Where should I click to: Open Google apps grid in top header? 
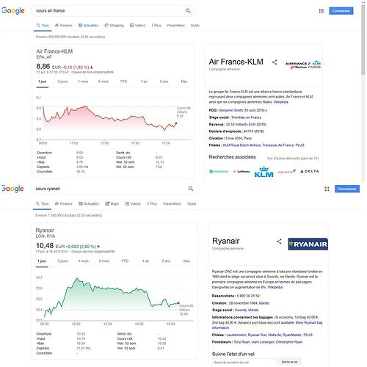pyautogui.click(x=321, y=11)
